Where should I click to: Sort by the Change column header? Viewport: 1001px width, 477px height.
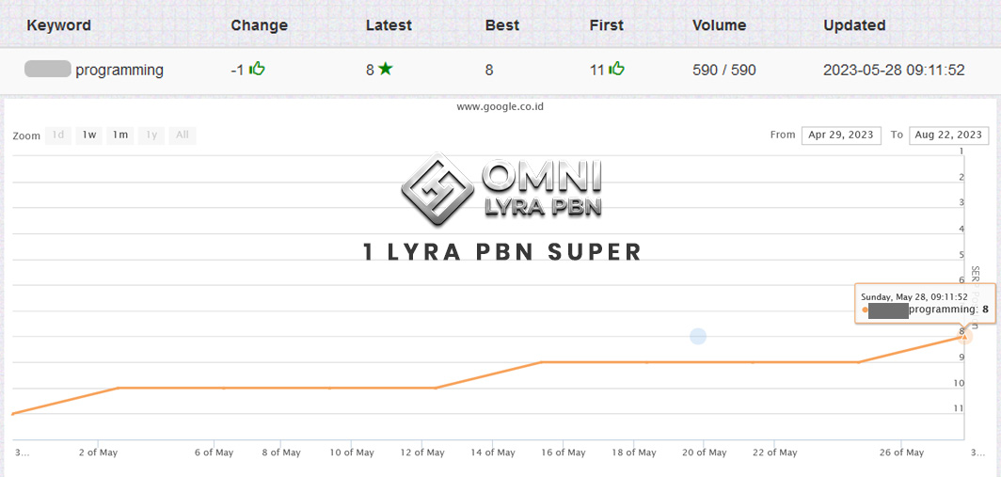(260, 25)
